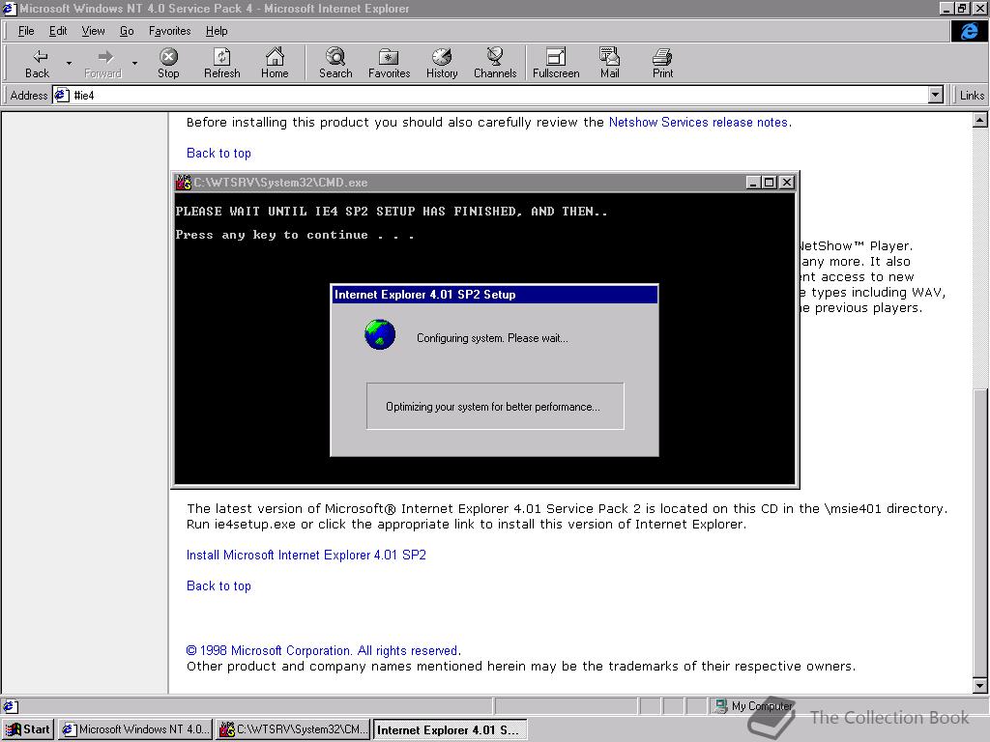
Task: Maximize the CMD.exe window
Action: (769, 183)
